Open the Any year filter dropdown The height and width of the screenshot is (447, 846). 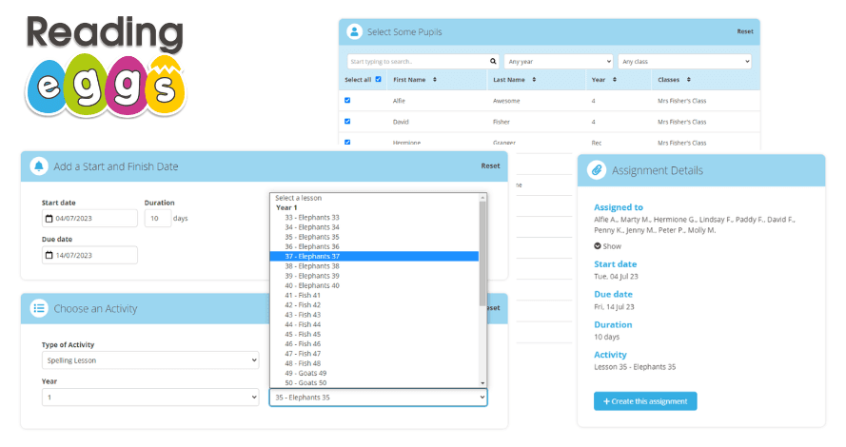coord(558,61)
